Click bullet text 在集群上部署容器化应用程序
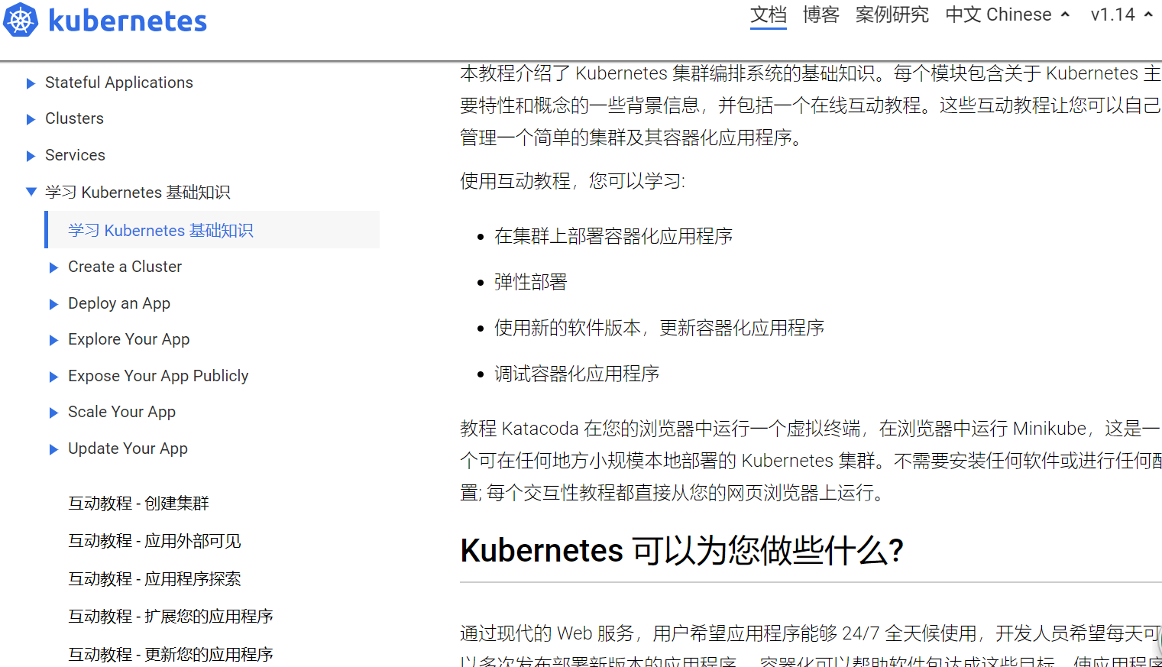 613,236
